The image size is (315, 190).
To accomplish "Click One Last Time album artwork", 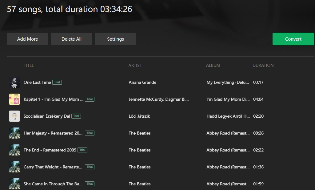I will 14,82.
